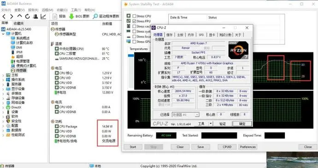The image size is (318, 168).
Task: Enable the Stress local disks checkbox
Action: (x=134, y=36)
